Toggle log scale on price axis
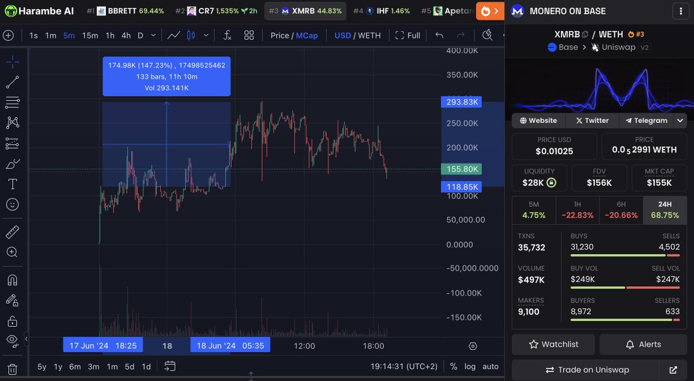This screenshot has width=694, height=381. tap(470, 366)
